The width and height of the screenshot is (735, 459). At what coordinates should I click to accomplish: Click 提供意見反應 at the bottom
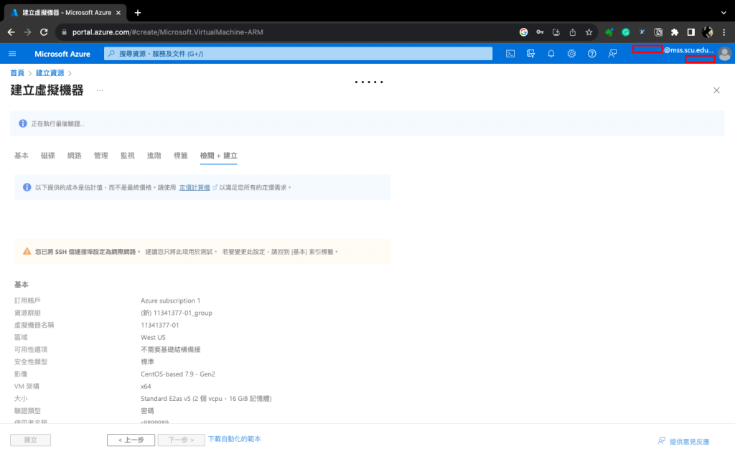click(689, 442)
